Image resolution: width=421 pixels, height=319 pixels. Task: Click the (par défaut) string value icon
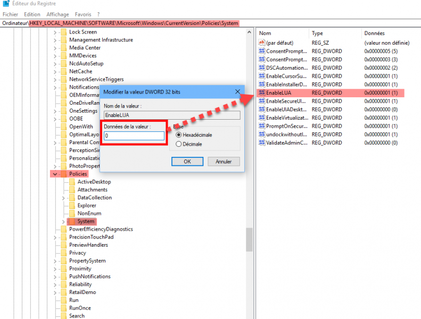261,42
